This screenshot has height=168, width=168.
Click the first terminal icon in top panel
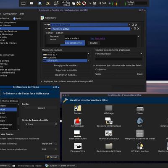pos(24,3)
